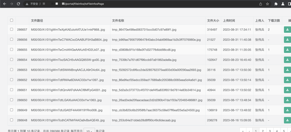Check the box for row 286654
291x132 pixels.
(x=11, y=59)
